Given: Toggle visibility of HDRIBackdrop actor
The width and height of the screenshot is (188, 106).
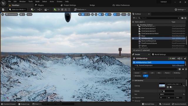Looking at the screenshot, I should pos(133,39).
